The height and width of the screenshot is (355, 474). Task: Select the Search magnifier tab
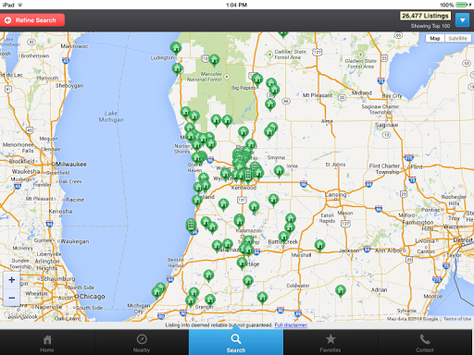point(236,343)
